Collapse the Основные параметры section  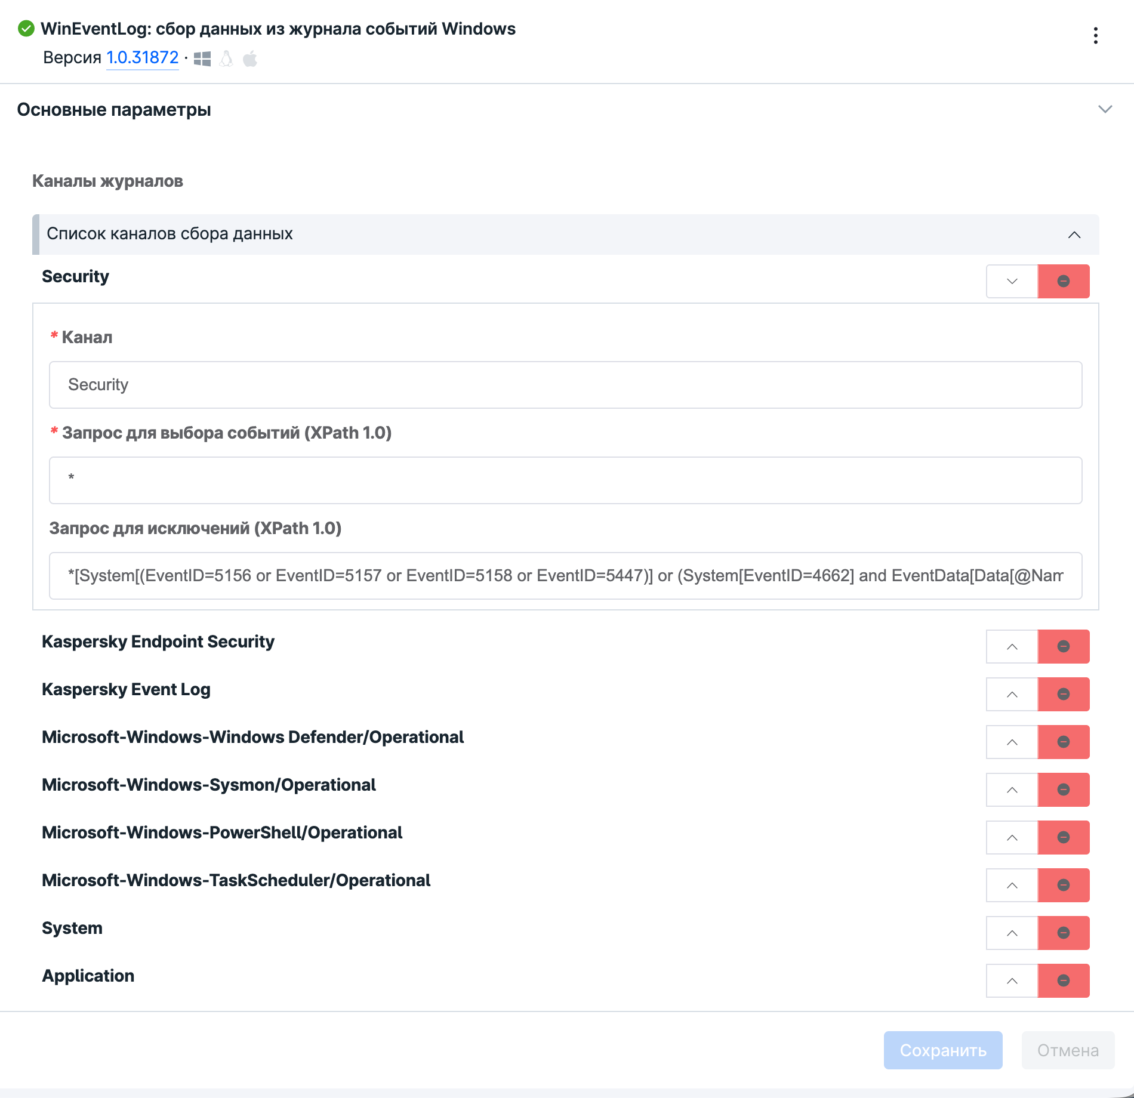coord(1105,109)
